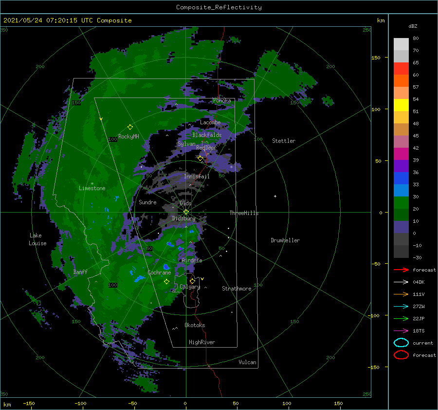
Task: Click the yellow diamond marker below Cochrane
Action: point(166,282)
